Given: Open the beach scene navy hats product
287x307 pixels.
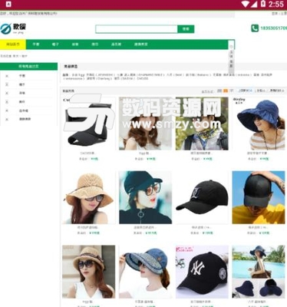Looking at the screenshot, I should 259,272.
